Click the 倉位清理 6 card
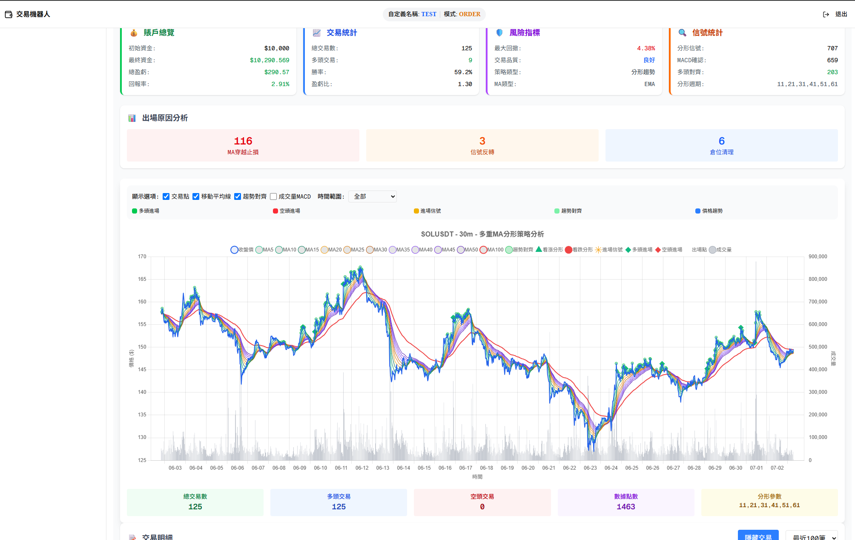The image size is (855, 540). [x=721, y=145]
